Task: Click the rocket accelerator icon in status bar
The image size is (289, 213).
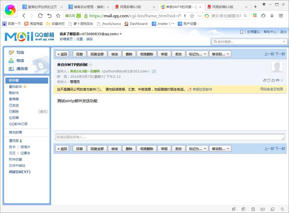Action: pyautogui.click(x=234, y=209)
